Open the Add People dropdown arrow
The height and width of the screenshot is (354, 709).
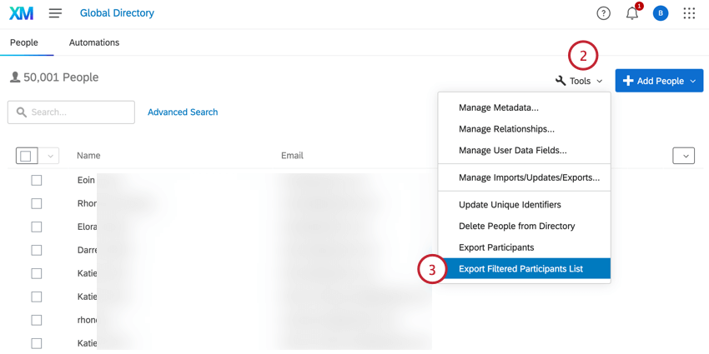693,81
